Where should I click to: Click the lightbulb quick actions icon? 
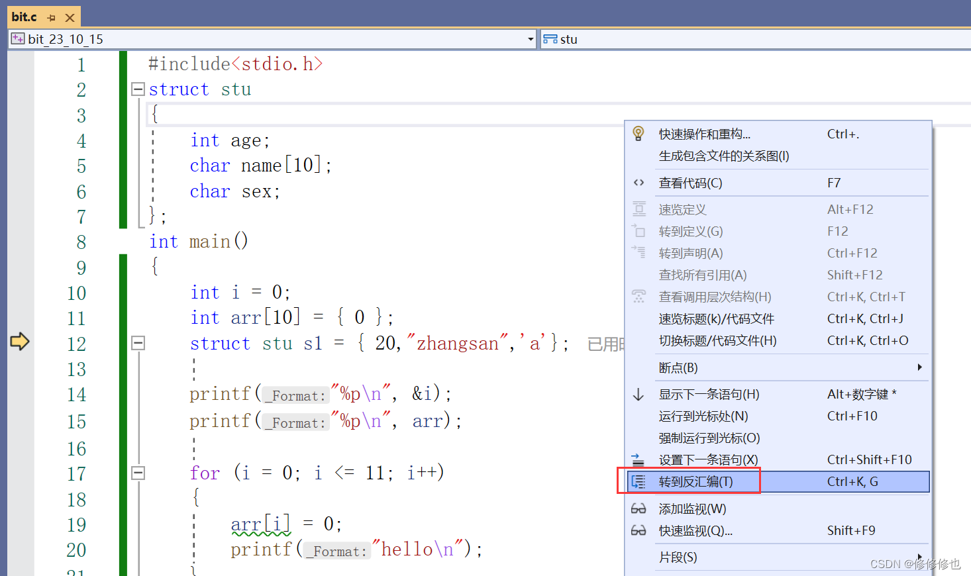click(639, 134)
